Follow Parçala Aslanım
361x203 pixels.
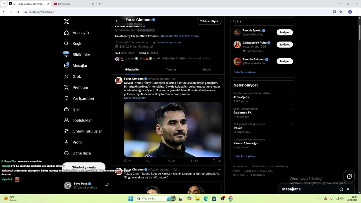285,61
